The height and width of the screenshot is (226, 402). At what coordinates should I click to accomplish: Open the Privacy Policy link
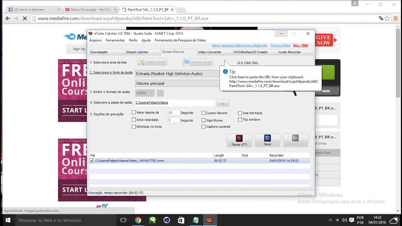pos(280,46)
